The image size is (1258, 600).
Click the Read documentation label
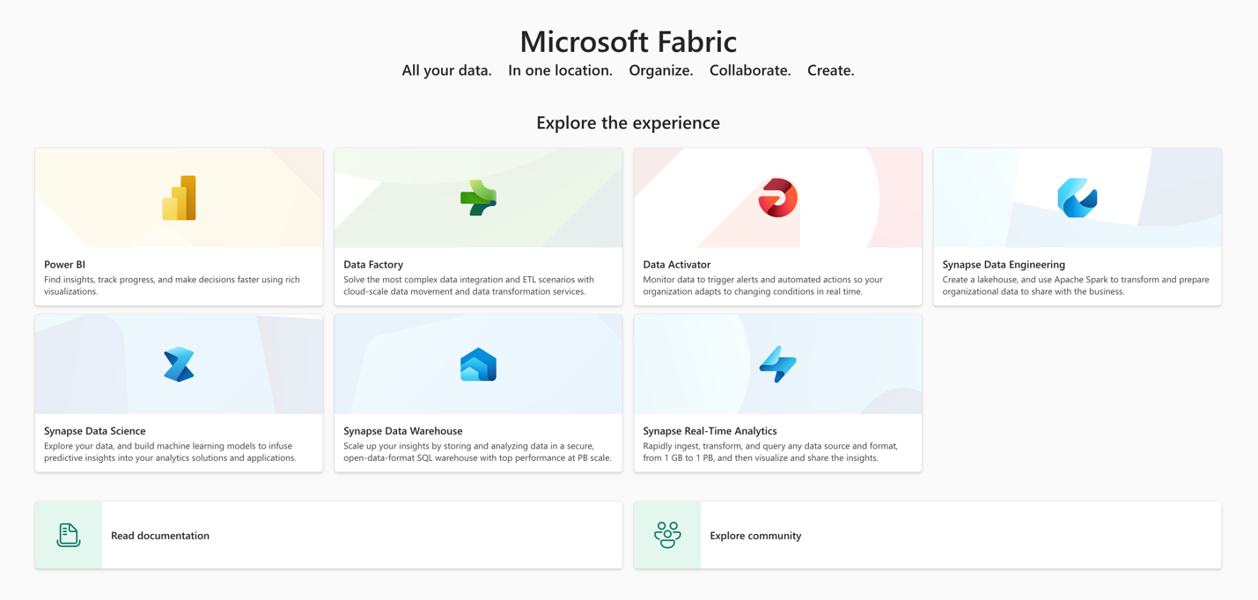coord(160,535)
